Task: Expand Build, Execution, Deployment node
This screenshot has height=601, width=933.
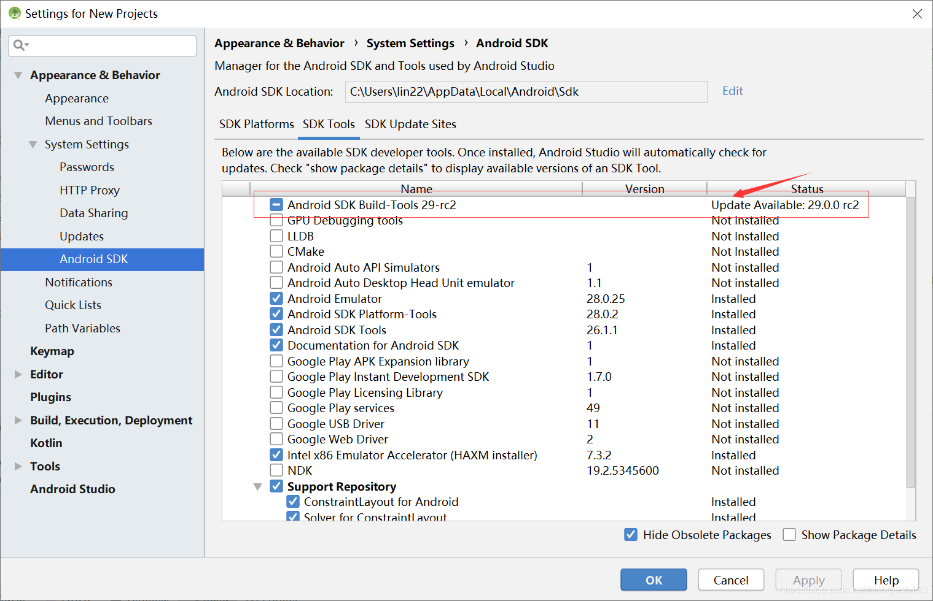Action: coord(18,420)
